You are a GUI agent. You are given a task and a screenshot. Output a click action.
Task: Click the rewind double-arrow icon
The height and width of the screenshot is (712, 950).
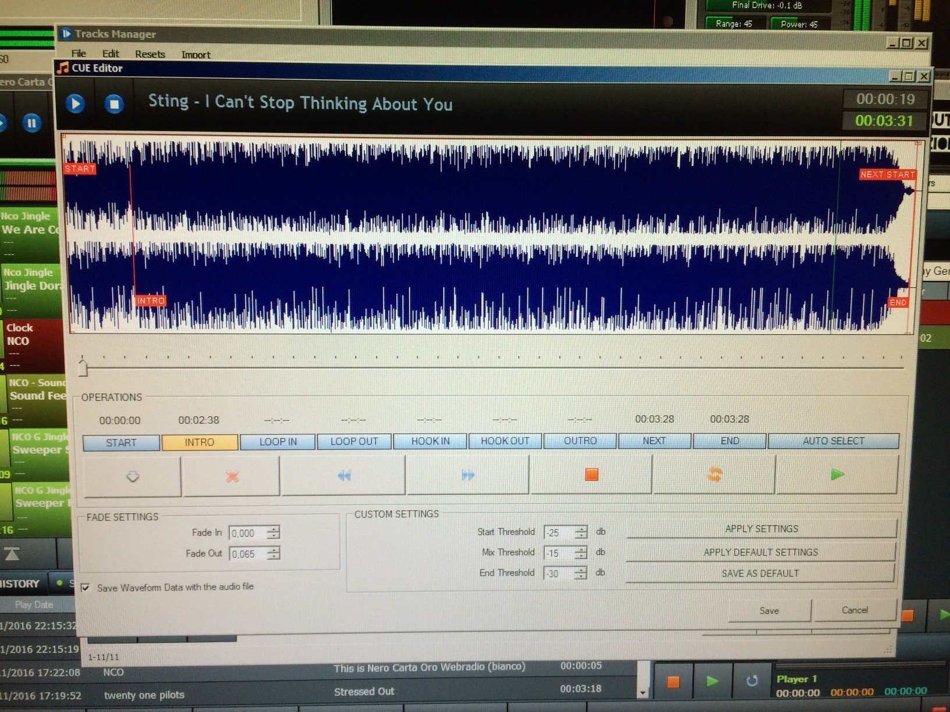[x=344, y=476]
